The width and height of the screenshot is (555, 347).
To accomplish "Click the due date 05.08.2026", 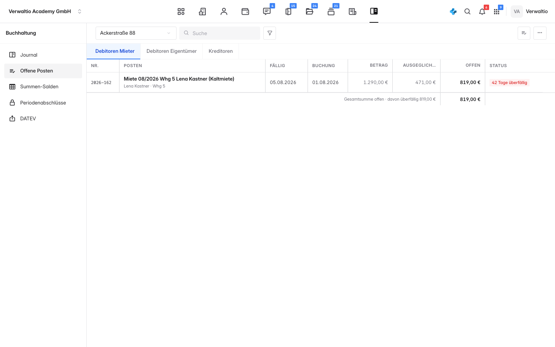I will pos(283,83).
